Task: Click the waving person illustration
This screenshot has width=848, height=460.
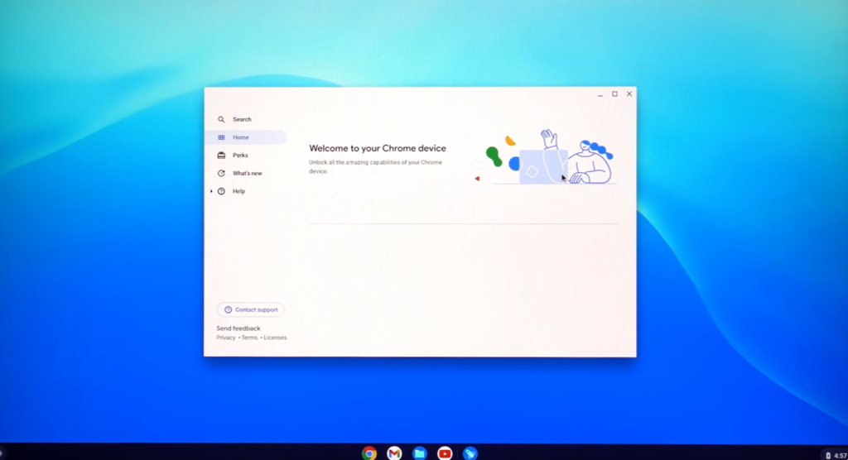Action: coord(543,157)
